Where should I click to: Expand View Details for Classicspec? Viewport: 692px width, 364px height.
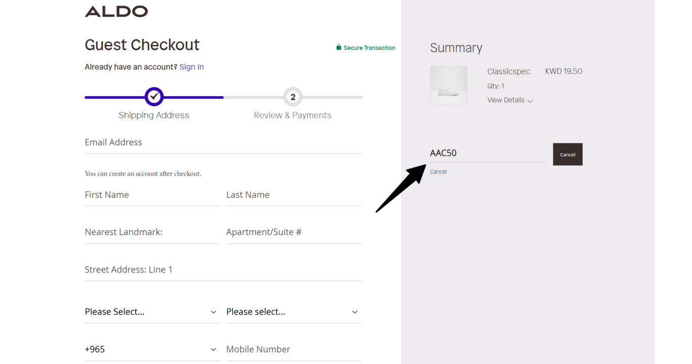coord(510,100)
